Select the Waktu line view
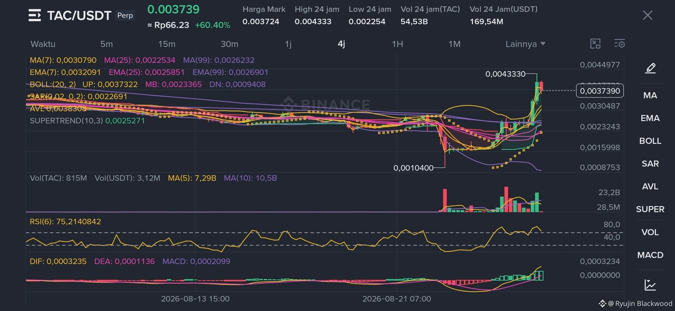 pos(43,44)
